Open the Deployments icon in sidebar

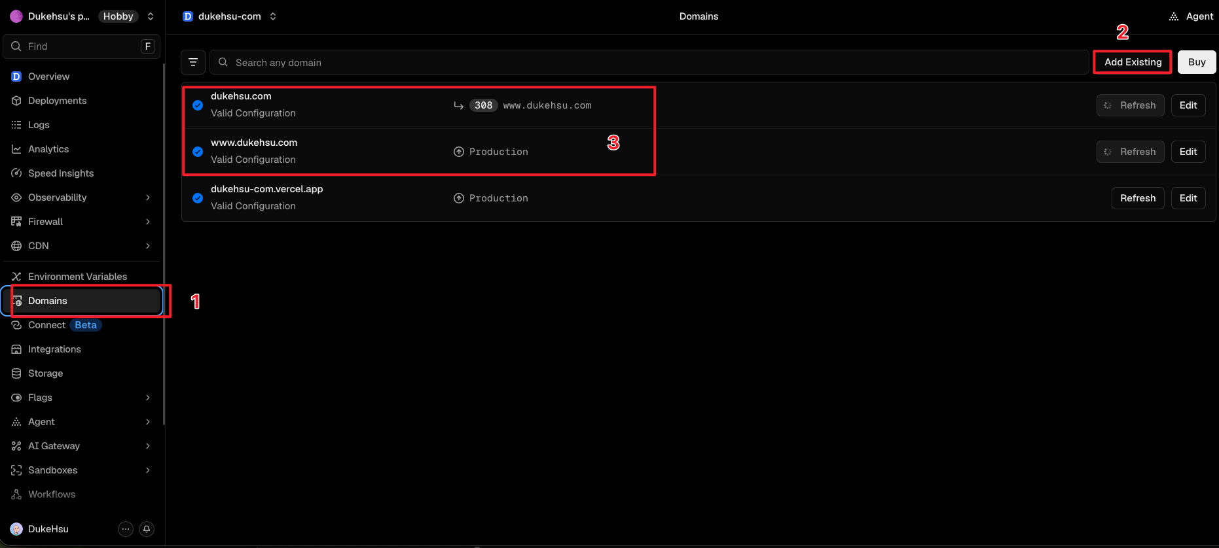coord(16,101)
